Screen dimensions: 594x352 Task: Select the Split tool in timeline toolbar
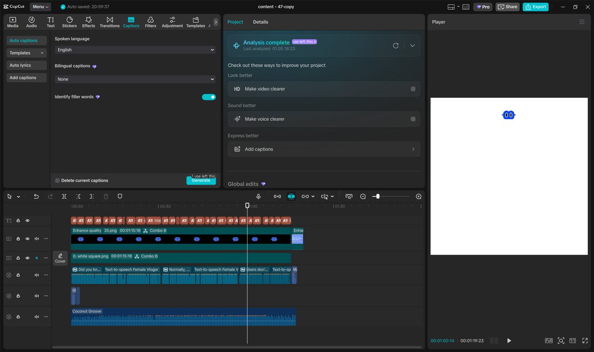click(64, 196)
